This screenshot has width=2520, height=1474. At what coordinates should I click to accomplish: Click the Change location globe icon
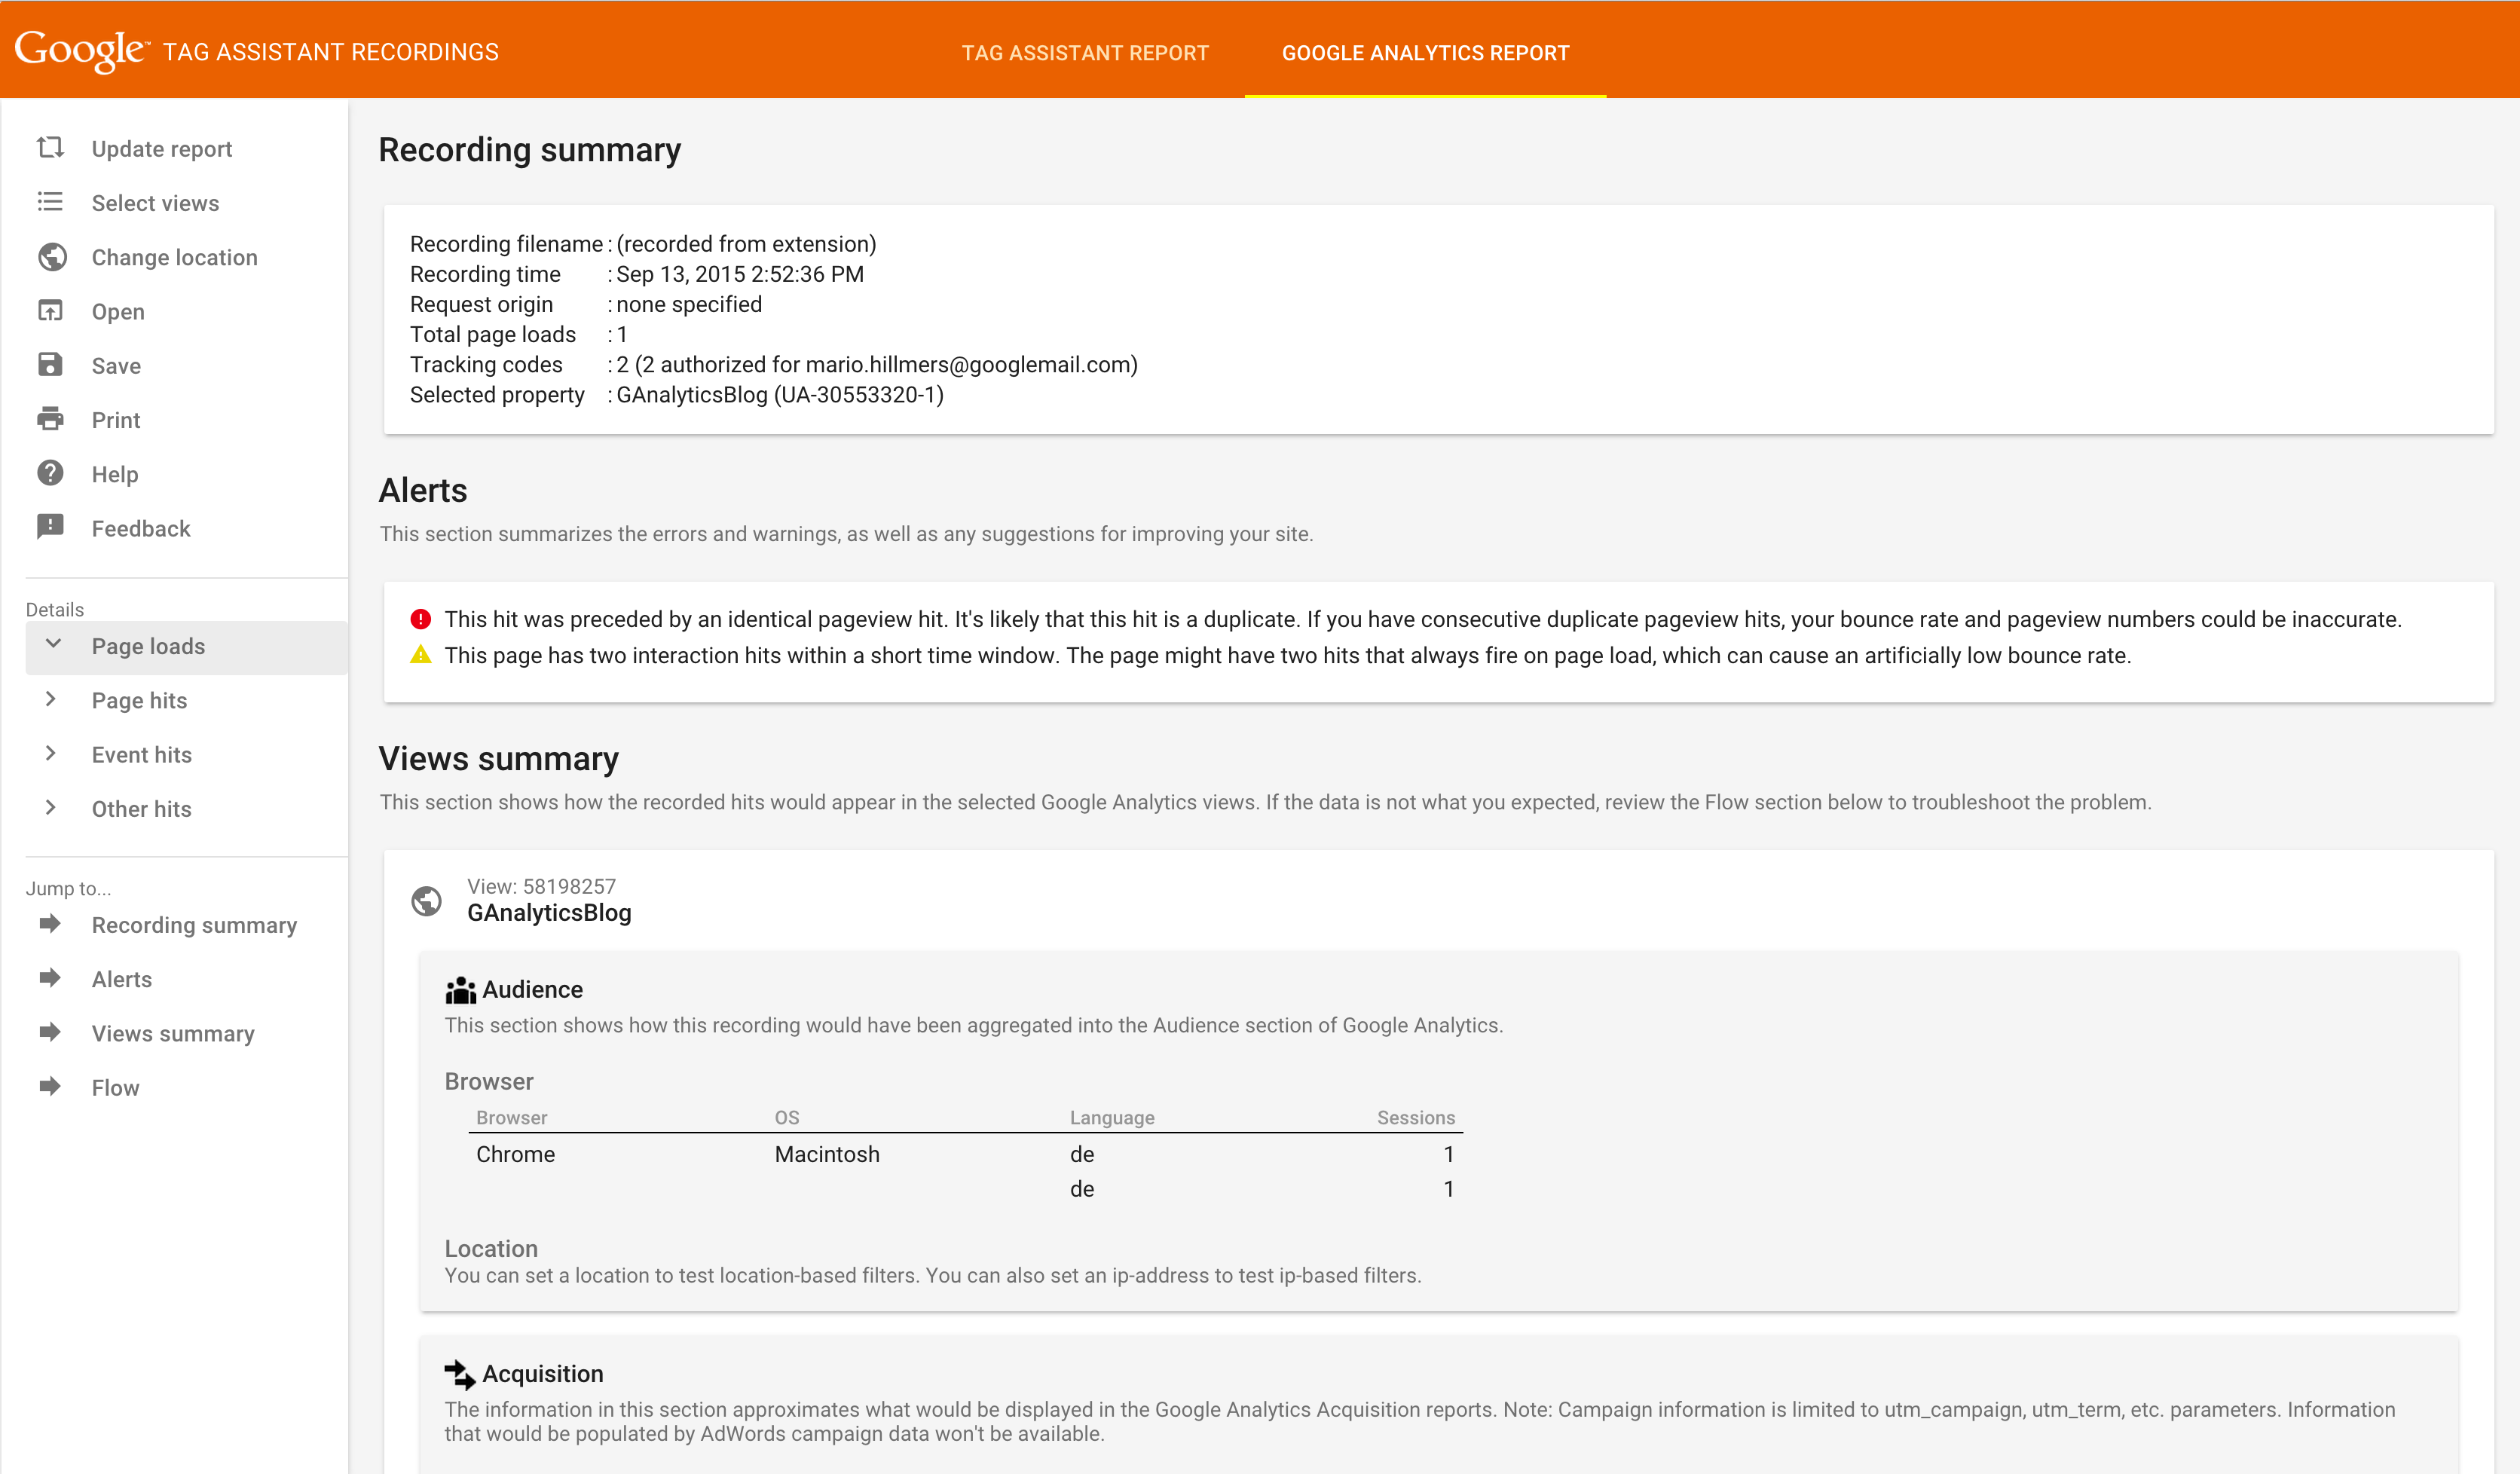point(52,257)
